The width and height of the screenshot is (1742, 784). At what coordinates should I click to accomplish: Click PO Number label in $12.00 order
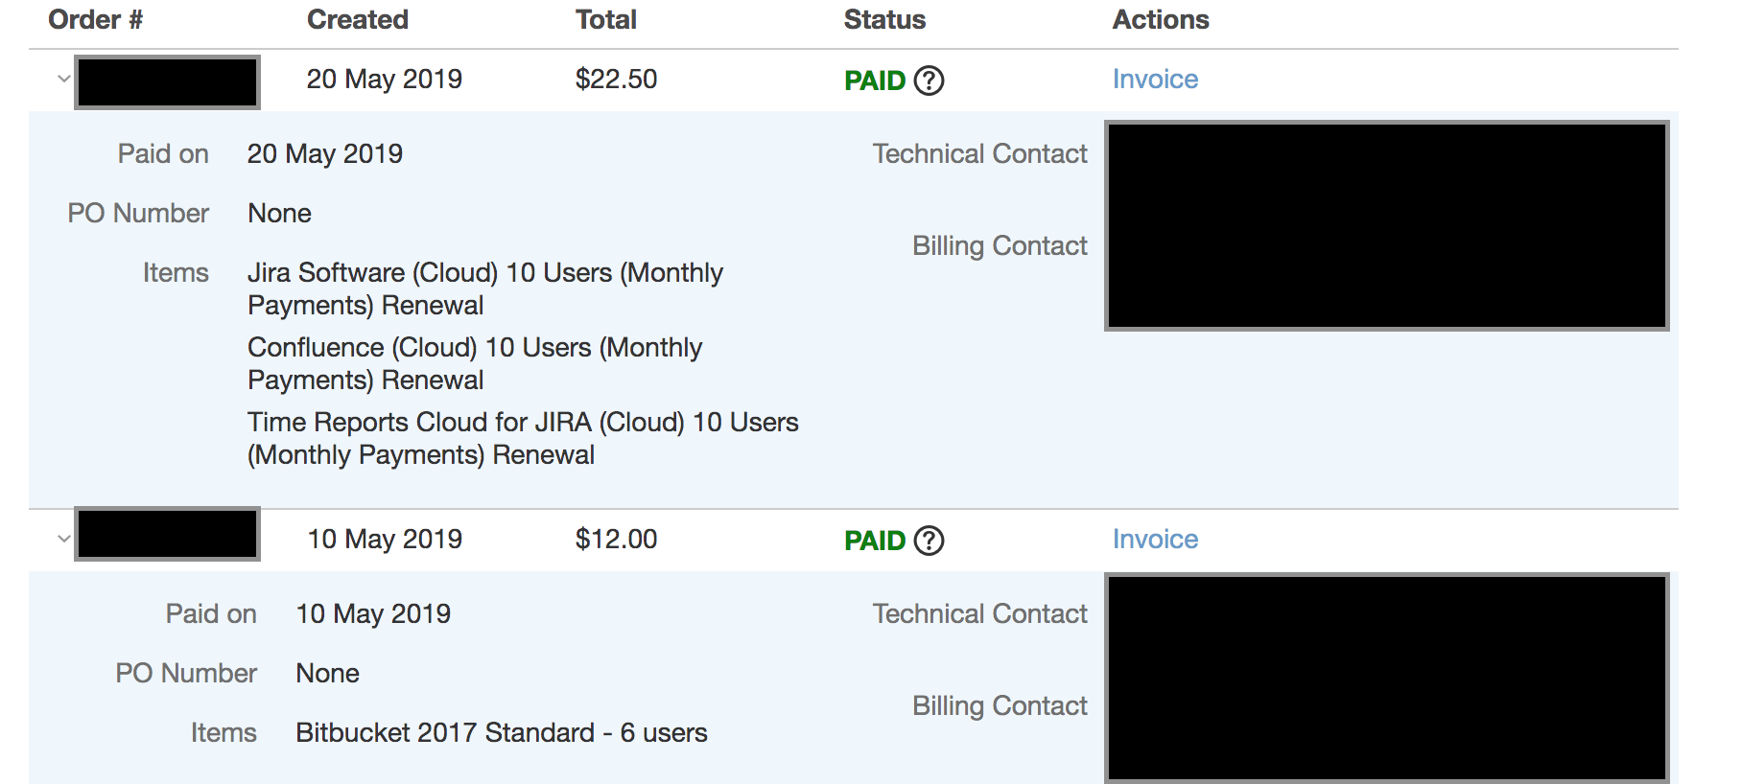pyautogui.click(x=186, y=674)
